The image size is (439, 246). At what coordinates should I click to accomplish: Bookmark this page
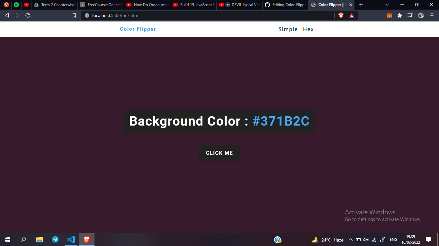pos(74,15)
